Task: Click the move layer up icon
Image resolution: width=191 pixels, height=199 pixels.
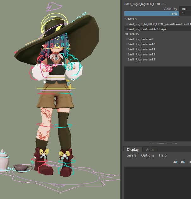Action: pyautogui.click(x=175, y=162)
